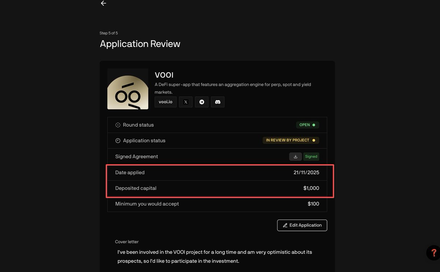Click the 'Round status' row label

coord(138,125)
